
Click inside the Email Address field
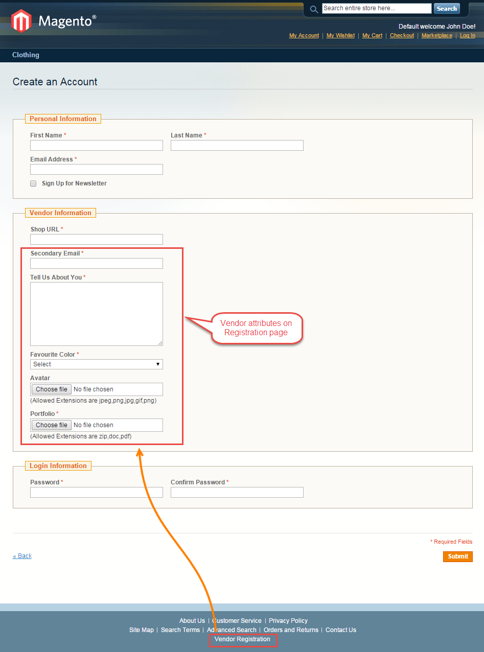(x=96, y=169)
